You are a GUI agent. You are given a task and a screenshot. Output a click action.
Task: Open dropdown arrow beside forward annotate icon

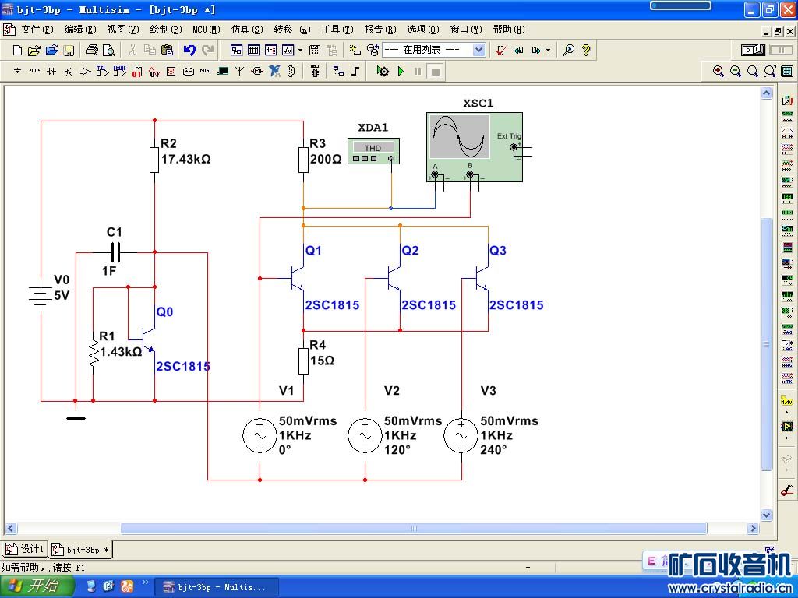548,50
